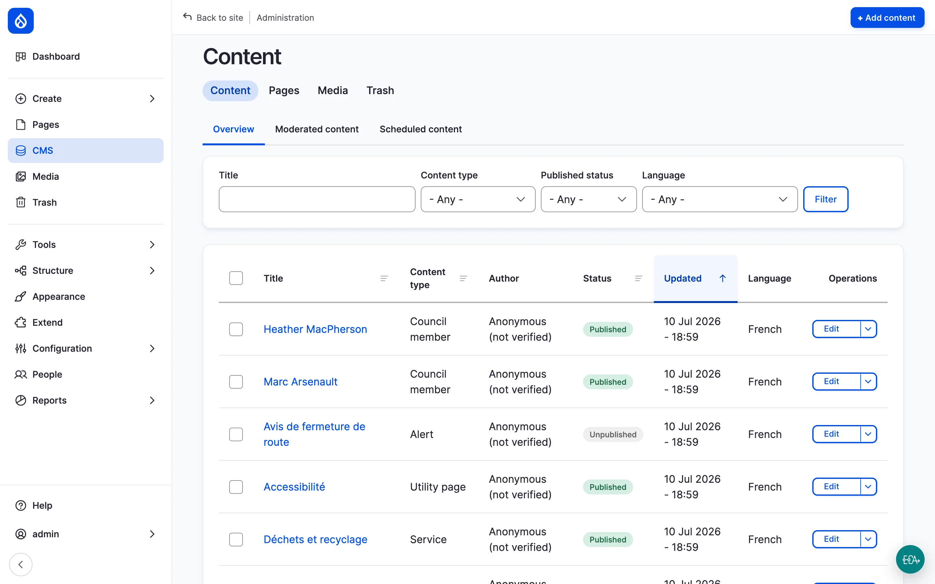Click the Title filter text field
This screenshot has height=584, width=935.
coord(317,199)
